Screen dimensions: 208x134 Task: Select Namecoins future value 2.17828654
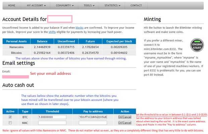click(90, 47)
